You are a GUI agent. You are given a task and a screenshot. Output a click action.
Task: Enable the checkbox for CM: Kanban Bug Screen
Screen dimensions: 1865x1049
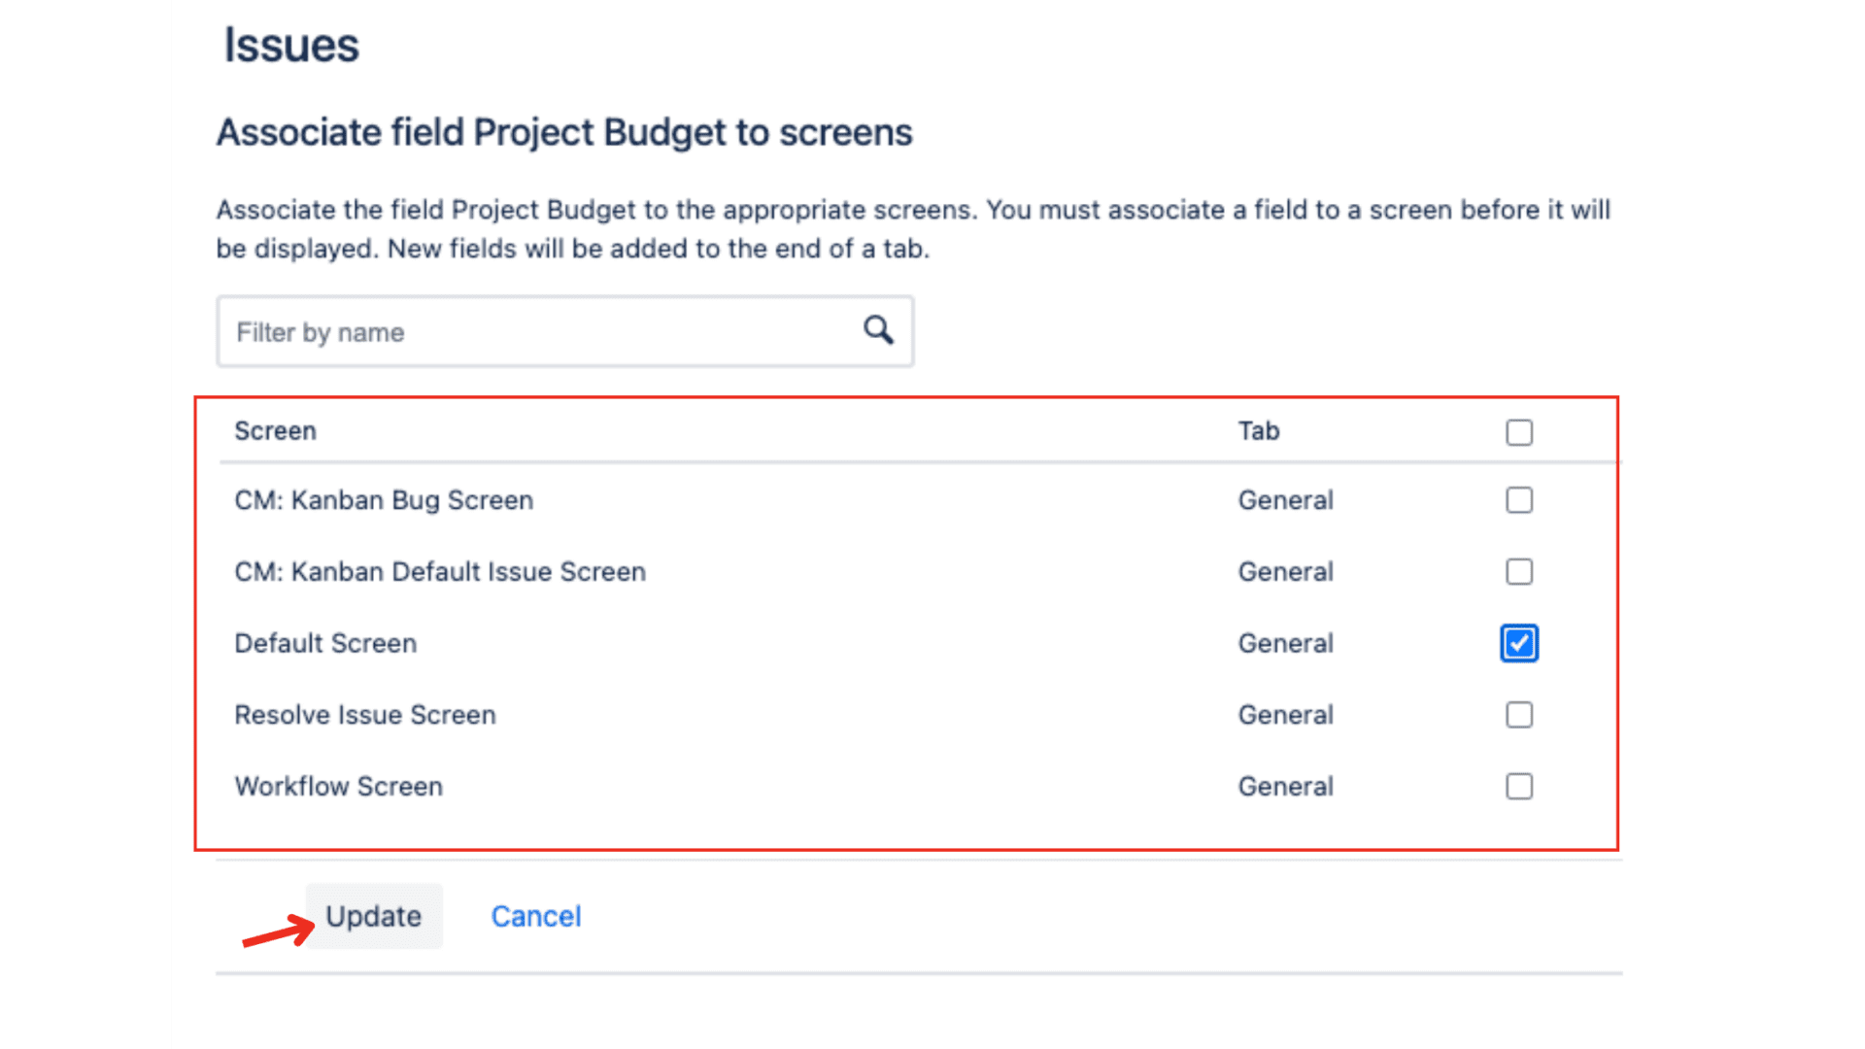1519,499
